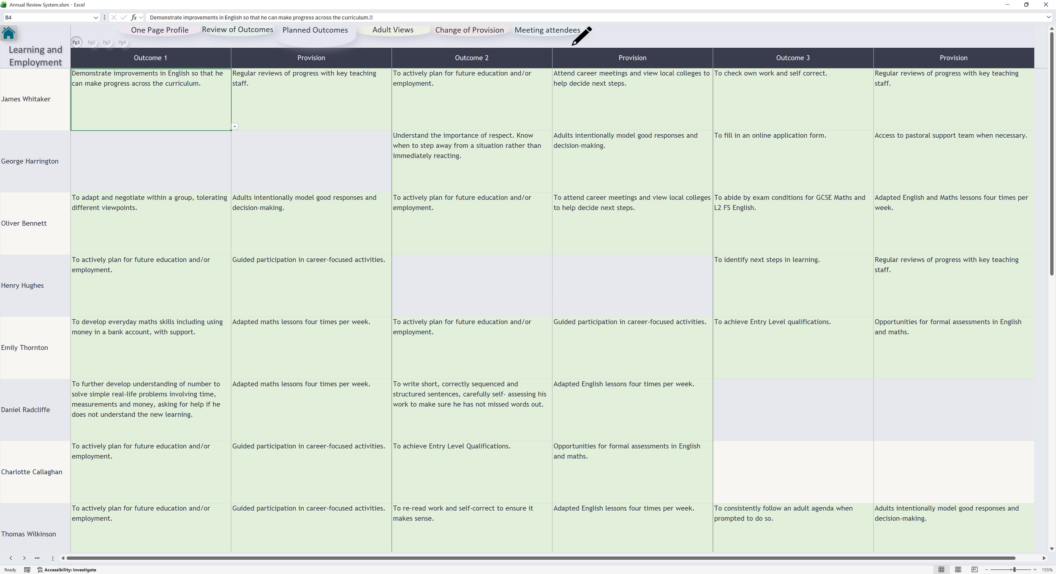Go to the Home screen via house icon
The width and height of the screenshot is (1056, 574).
tap(8, 33)
